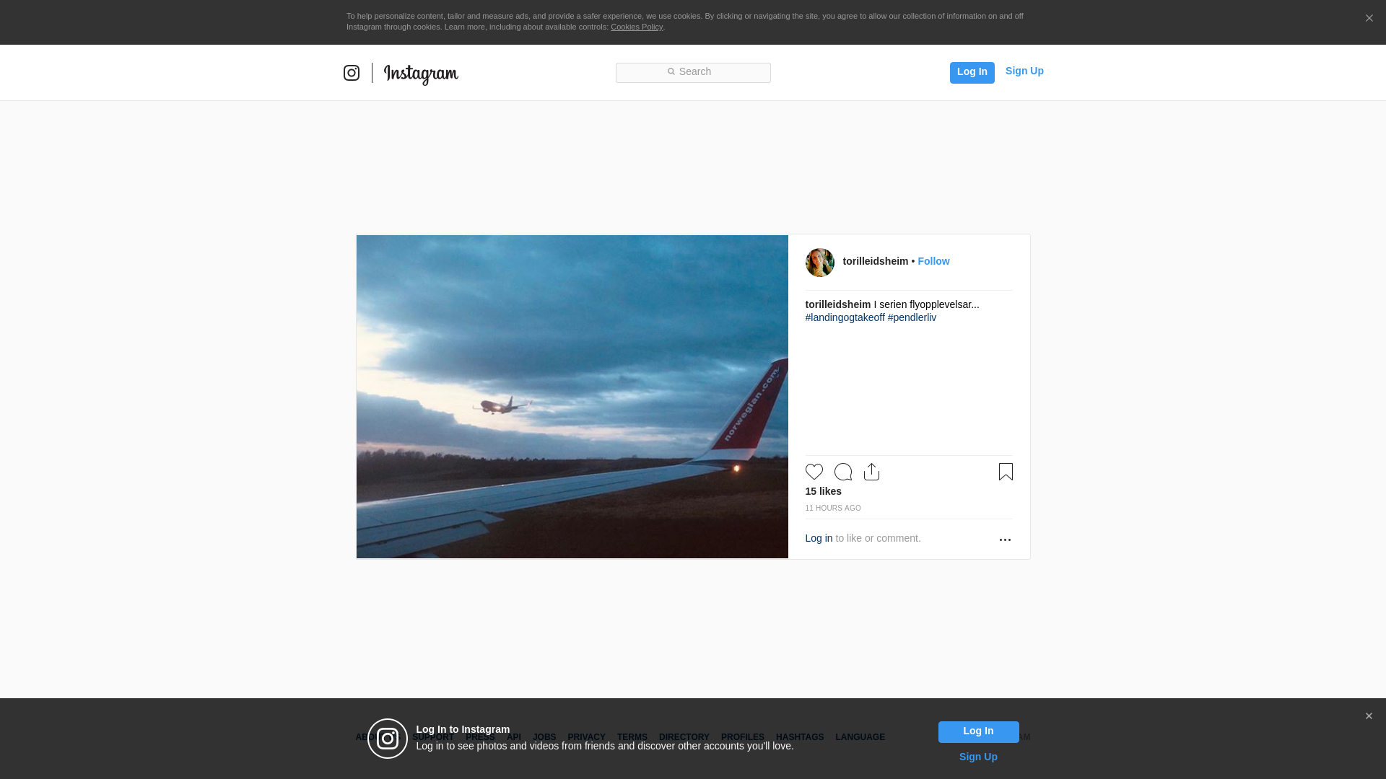Viewport: 1386px width, 779px height.
Task: Open the PRIVACY footer link
Action: pos(586,737)
